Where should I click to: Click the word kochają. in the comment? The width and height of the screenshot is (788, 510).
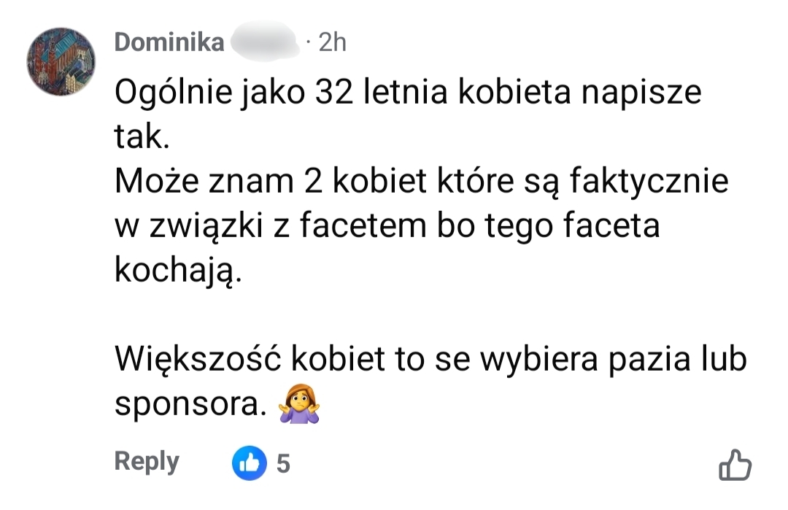[179, 271]
